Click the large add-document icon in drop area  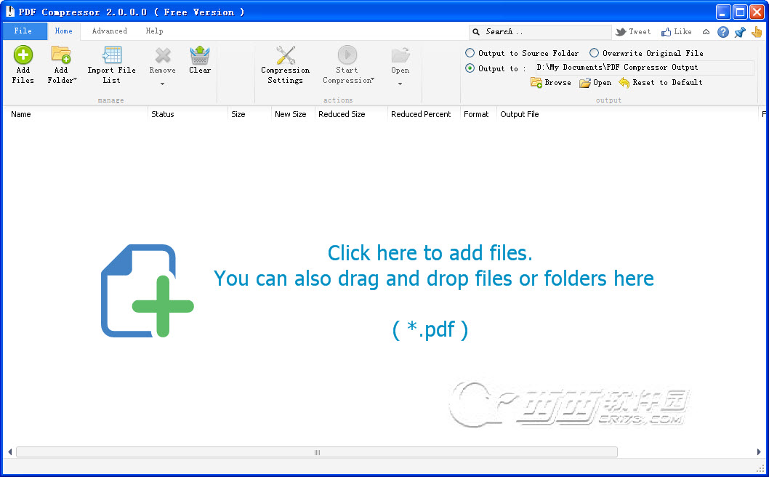click(x=147, y=291)
